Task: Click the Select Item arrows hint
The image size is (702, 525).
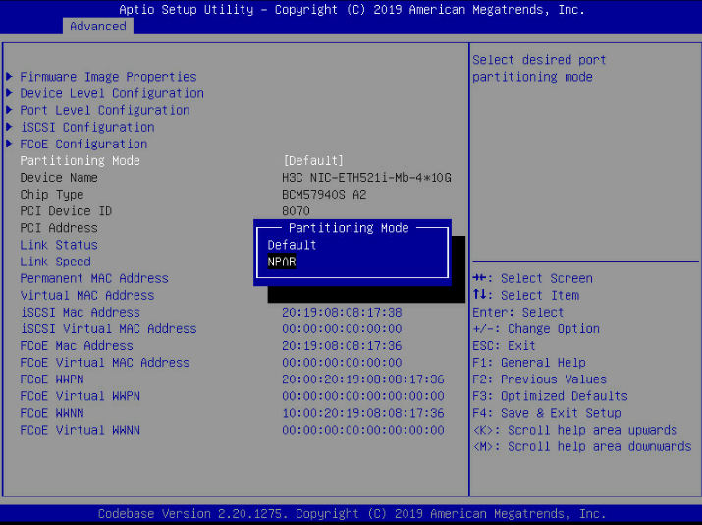Action: 525,295
